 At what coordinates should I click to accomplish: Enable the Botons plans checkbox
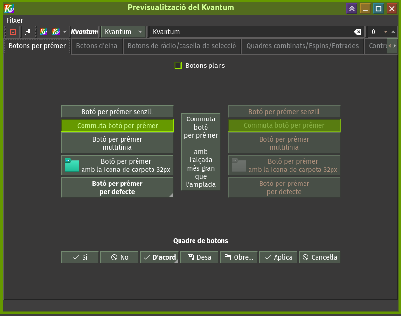(178, 66)
